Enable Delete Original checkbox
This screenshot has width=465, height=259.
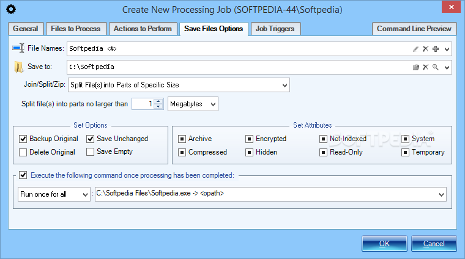pos(23,152)
